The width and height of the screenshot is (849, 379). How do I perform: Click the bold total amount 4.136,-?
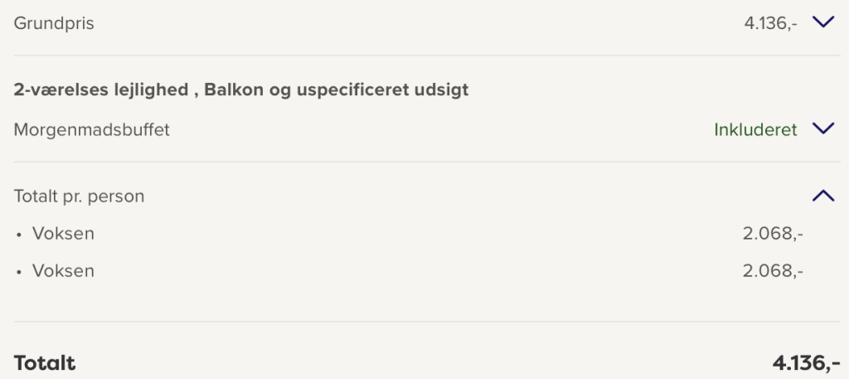[806, 362]
